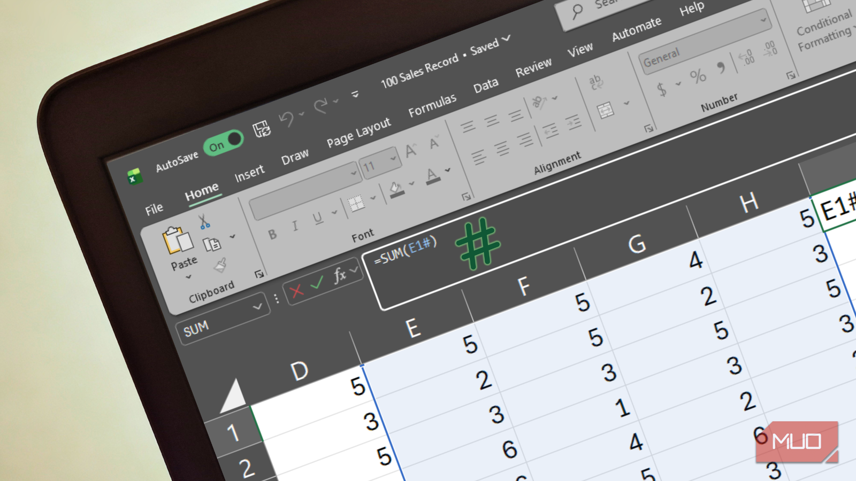Image resolution: width=856 pixels, height=481 pixels.
Task: Increase the indent
Action: tap(574, 122)
